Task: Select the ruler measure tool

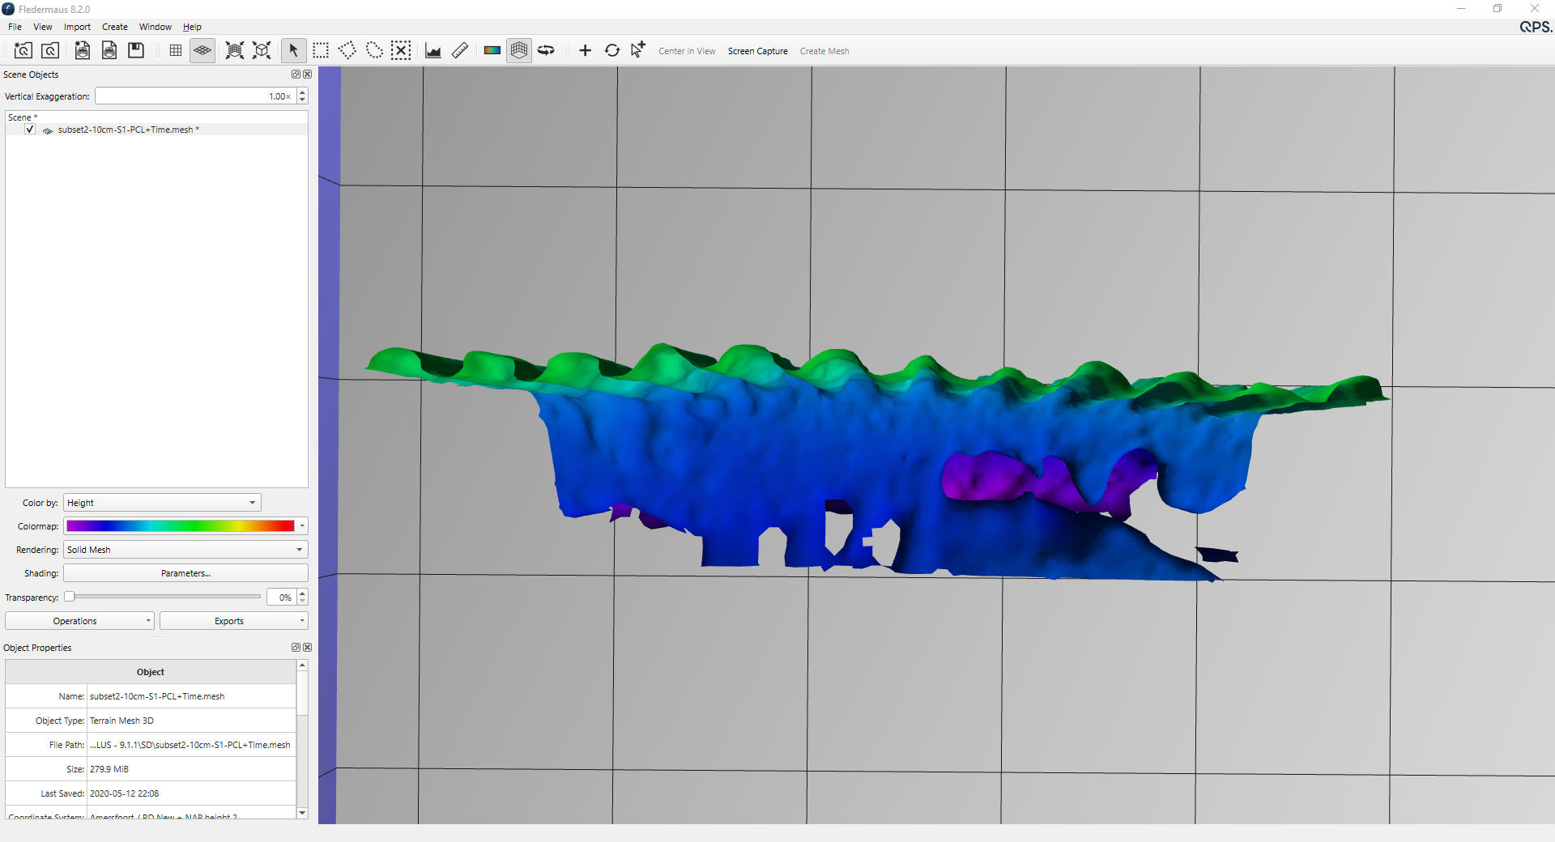Action: (x=460, y=50)
